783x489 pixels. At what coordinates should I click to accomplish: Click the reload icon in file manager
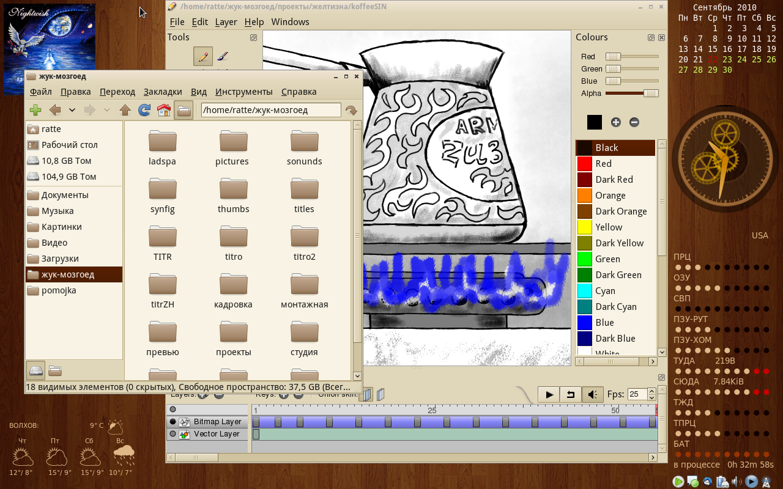click(x=144, y=110)
